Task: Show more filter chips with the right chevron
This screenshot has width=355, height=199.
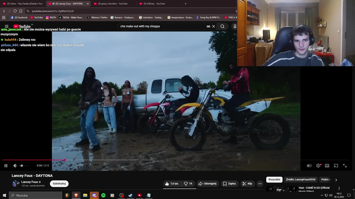Action: pos(336,180)
